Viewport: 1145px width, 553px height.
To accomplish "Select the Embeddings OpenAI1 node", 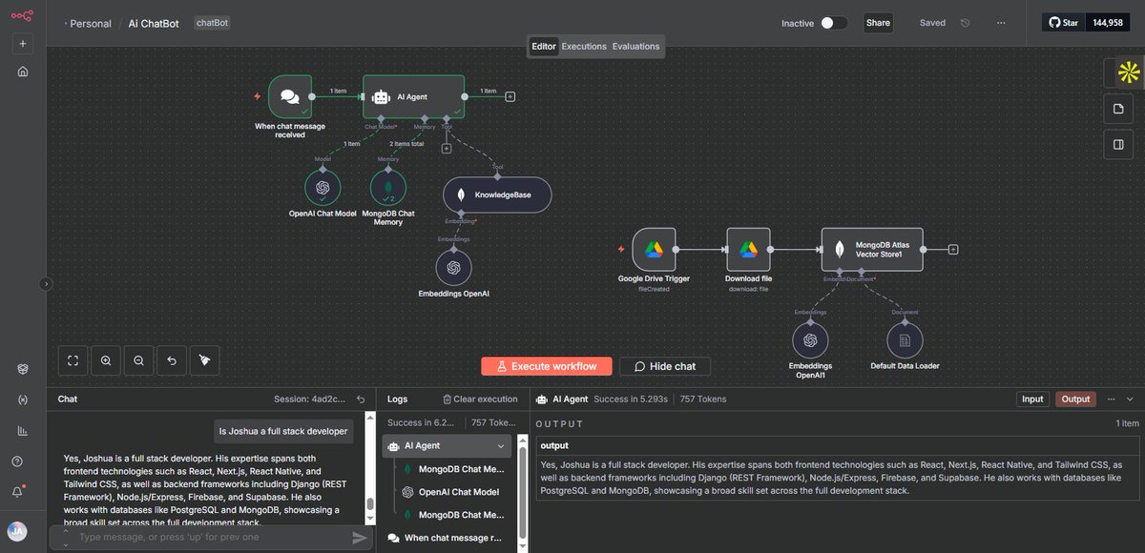I will click(810, 340).
